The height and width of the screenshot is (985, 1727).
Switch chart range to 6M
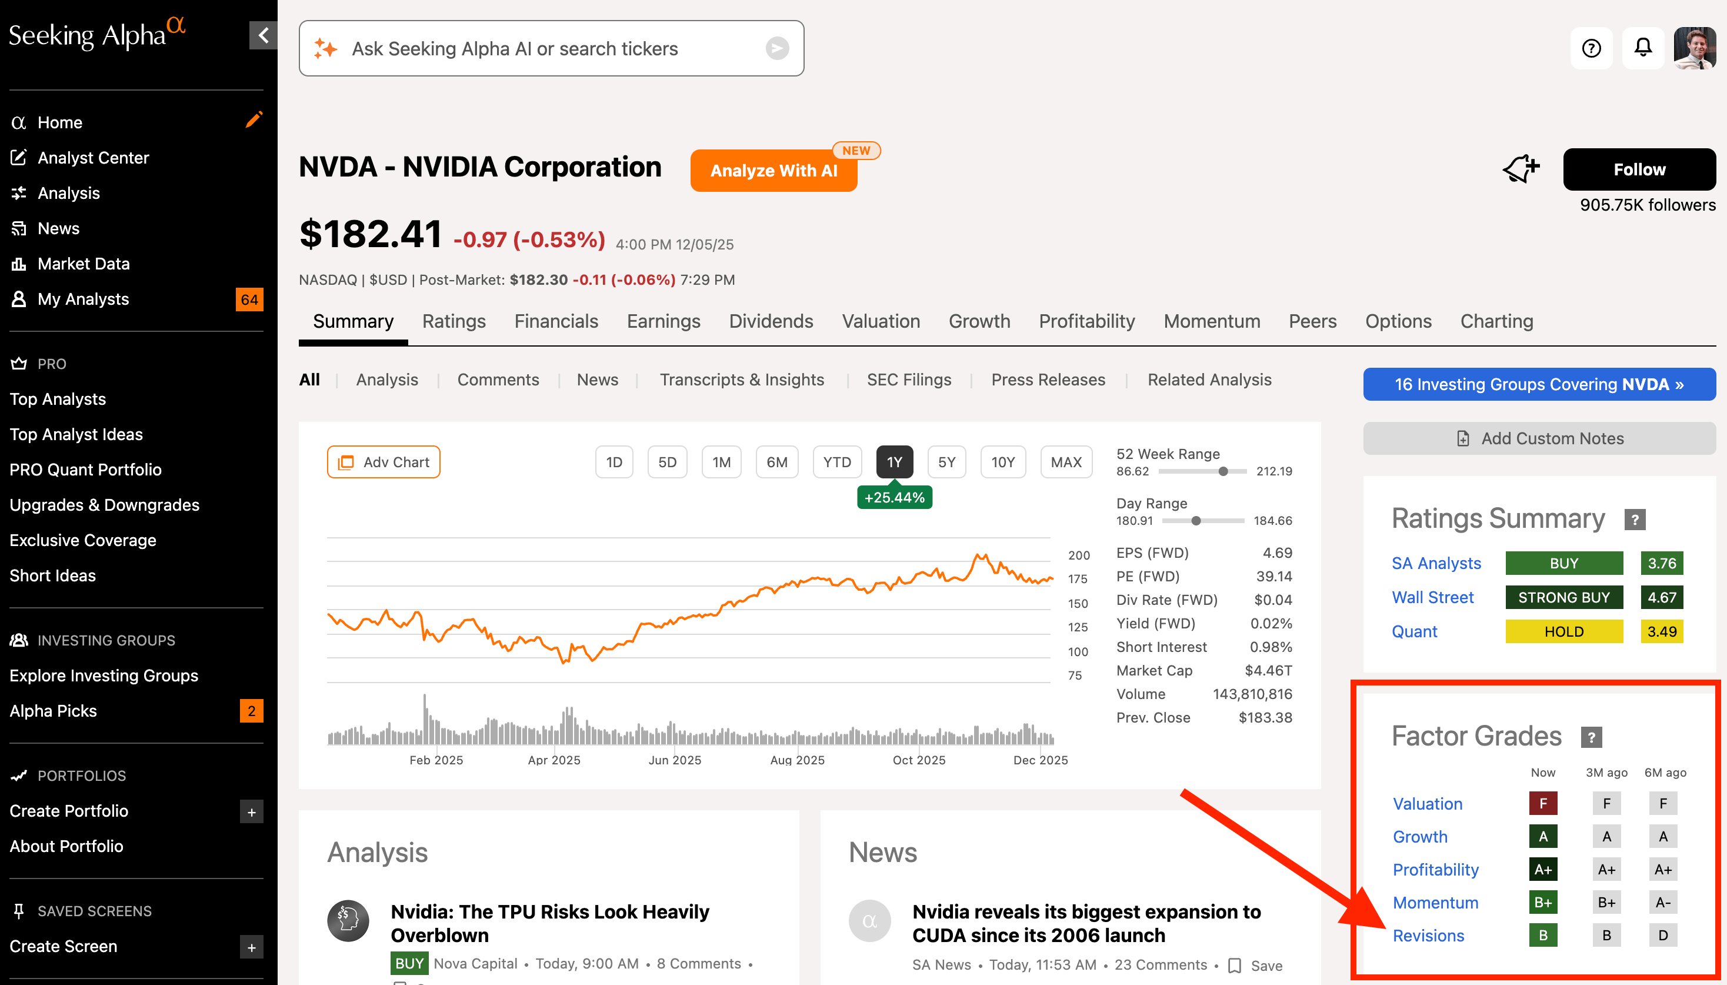click(x=776, y=462)
